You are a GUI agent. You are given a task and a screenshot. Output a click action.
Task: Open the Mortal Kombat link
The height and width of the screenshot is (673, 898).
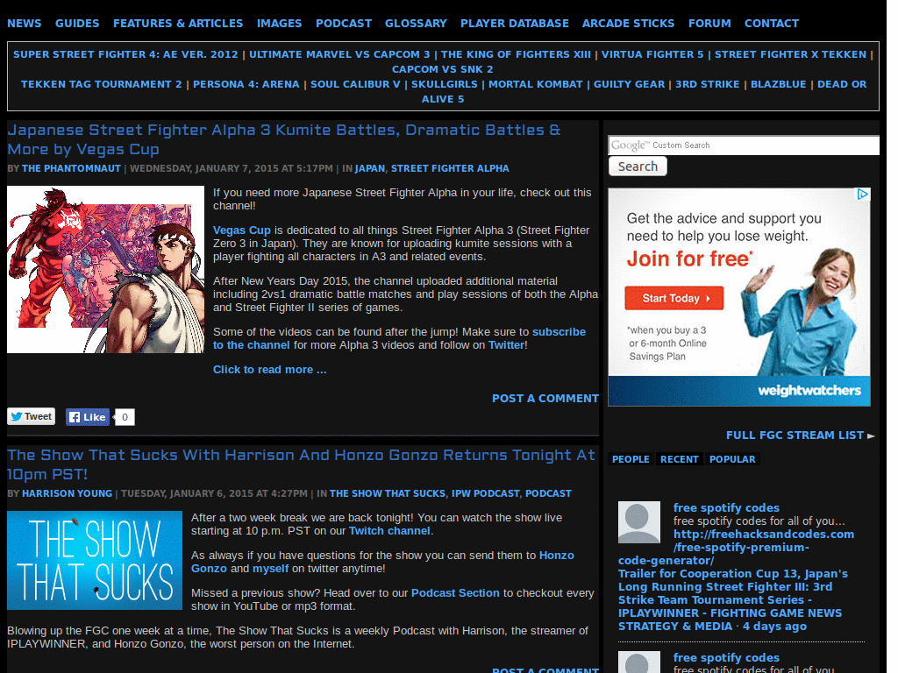536,84
